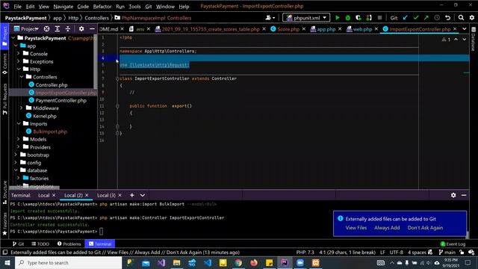The height and width of the screenshot is (269, 478).
Task: Add a new terminal session with the plus icon
Action: click(131, 195)
